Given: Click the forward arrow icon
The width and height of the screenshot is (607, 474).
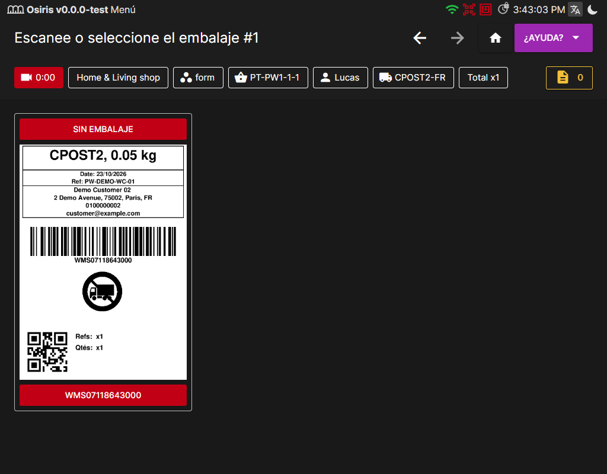Looking at the screenshot, I should pyautogui.click(x=457, y=38).
